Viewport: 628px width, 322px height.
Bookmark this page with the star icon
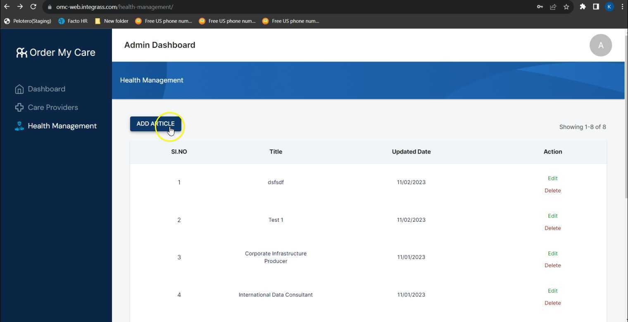[566, 7]
